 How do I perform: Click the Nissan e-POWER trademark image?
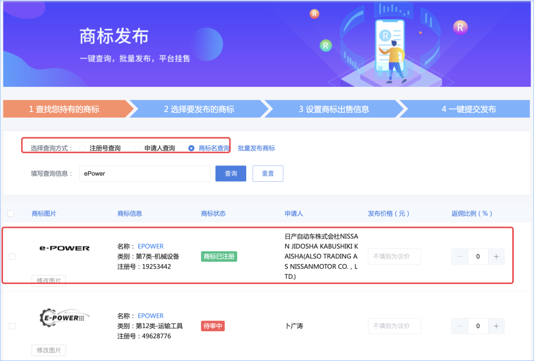pyautogui.click(x=65, y=248)
